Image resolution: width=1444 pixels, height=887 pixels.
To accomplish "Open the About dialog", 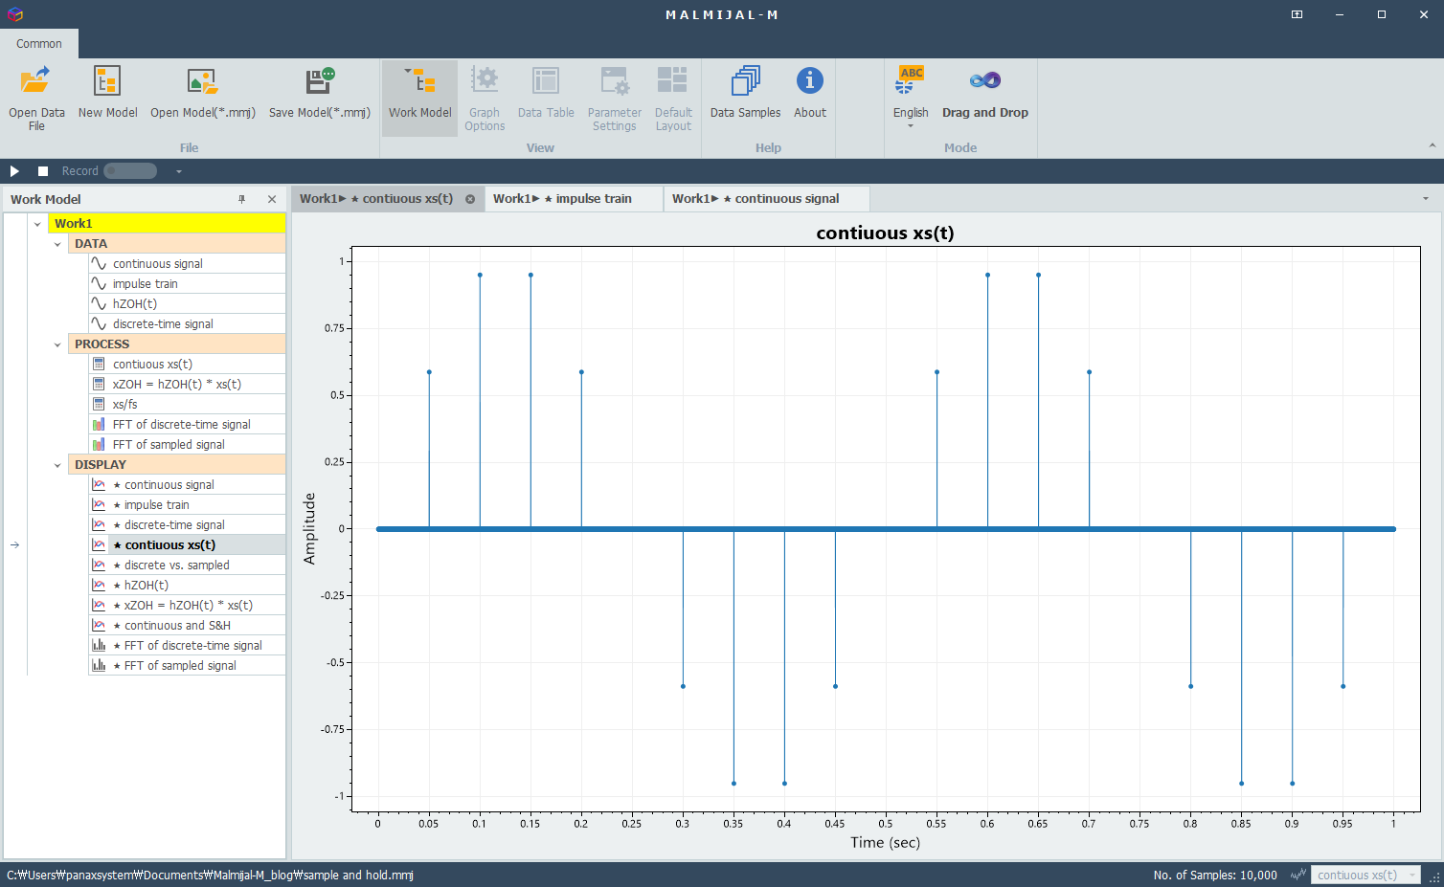I will tap(809, 94).
